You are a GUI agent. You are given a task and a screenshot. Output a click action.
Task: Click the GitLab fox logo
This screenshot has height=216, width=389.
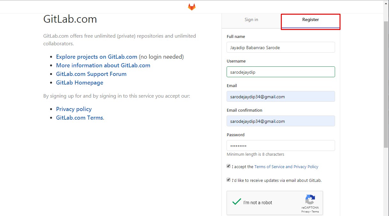click(x=191, y=7)
